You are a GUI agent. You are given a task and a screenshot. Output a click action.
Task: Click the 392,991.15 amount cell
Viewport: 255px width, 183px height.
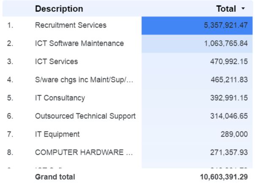[229, 98]
